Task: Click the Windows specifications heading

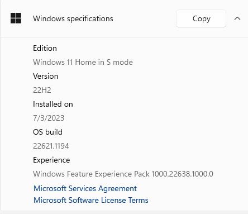Action: (73, 18)
